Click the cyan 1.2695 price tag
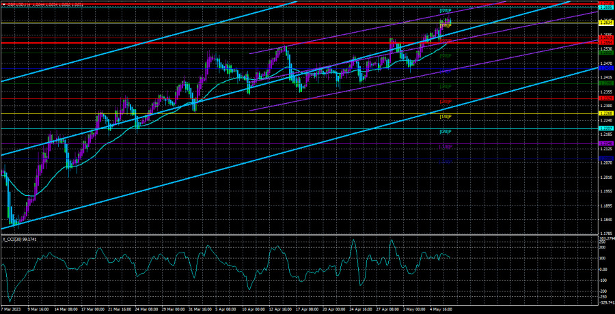Image resolution: width=615 pixels, height=314 pixels. pyautogui.click(x=606, y=8)
